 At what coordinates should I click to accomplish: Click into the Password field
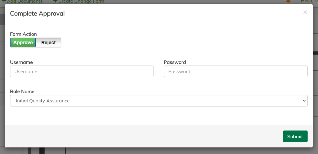point(235,72)
